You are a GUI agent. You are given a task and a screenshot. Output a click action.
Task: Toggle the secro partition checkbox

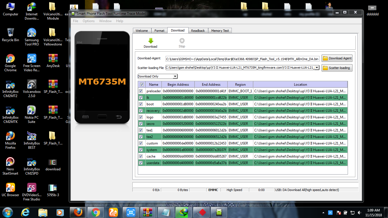[x=141, y=124]
